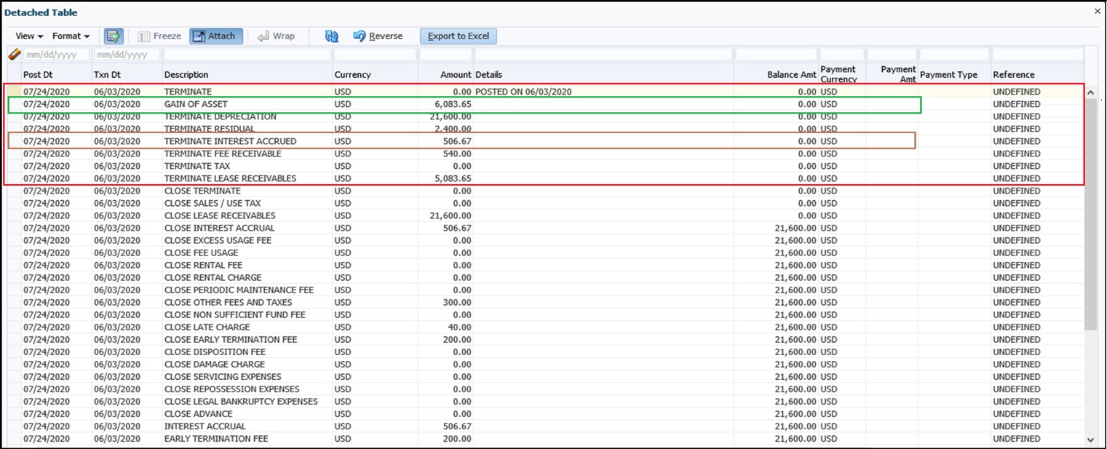Click the vertical scrollbar thumb
The width and height of the screenshot is (1107, 449).
(x=1090, y=215)
